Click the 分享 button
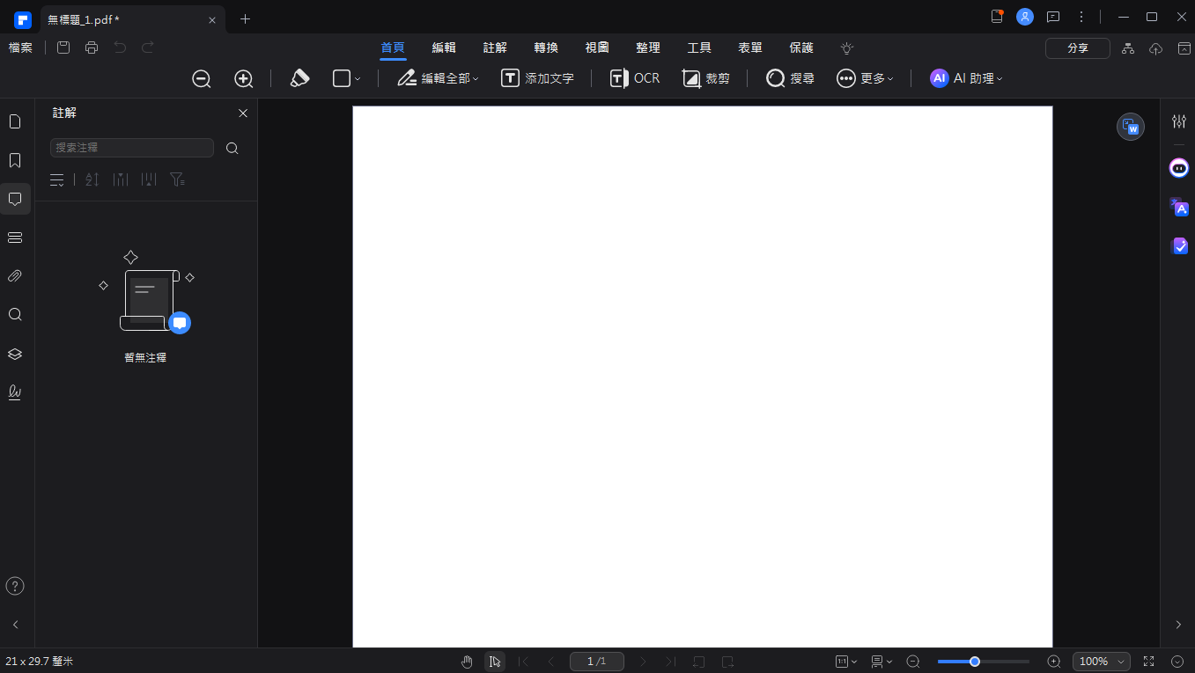The image size is (1195, 673). [x=1077, y=48]
